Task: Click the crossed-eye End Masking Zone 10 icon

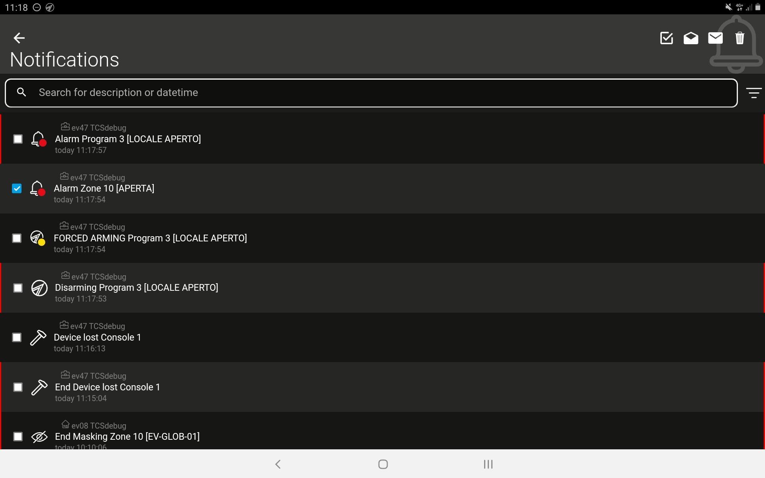Action: [39, 437]
